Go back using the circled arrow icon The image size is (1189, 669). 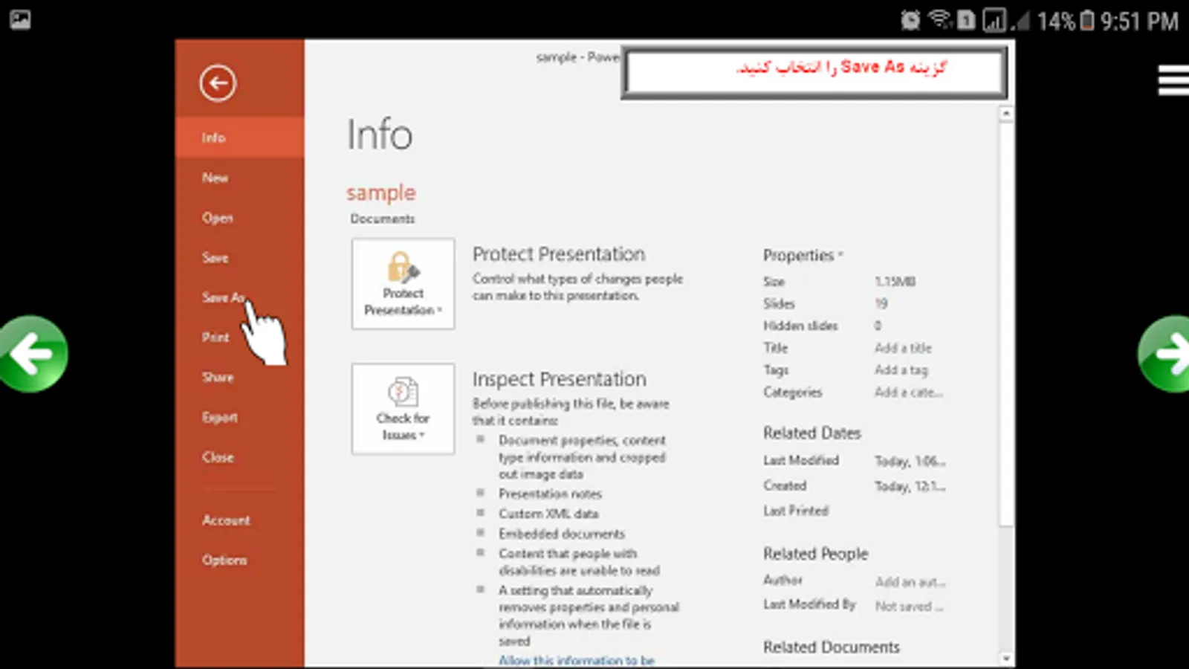pos(218,83)
